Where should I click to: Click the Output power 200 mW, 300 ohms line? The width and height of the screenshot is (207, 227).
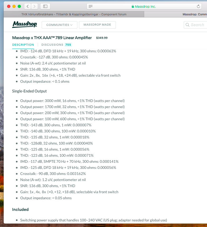coord(72,113)
